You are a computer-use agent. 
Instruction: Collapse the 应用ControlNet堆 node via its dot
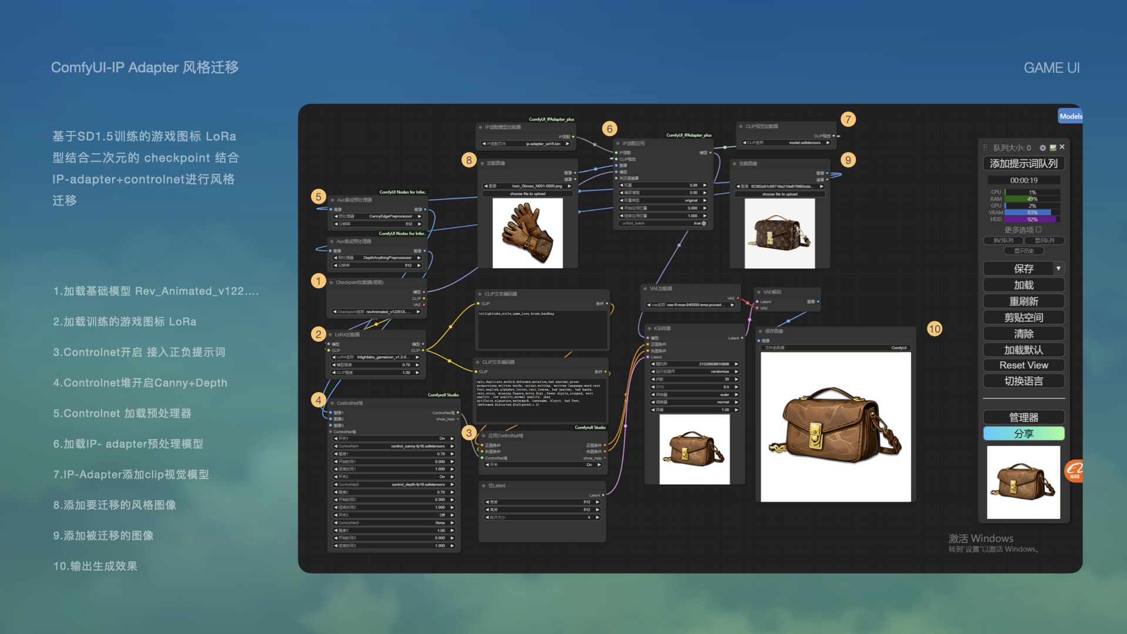tap(484, 436)
